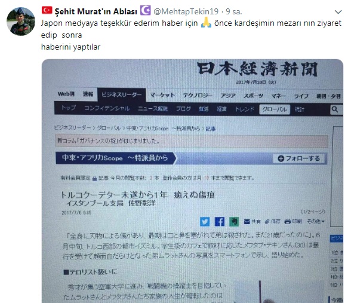Click the envelope 共有 share icon
Viewport: 345px width, 303px height.
click(x=252, y=222)
